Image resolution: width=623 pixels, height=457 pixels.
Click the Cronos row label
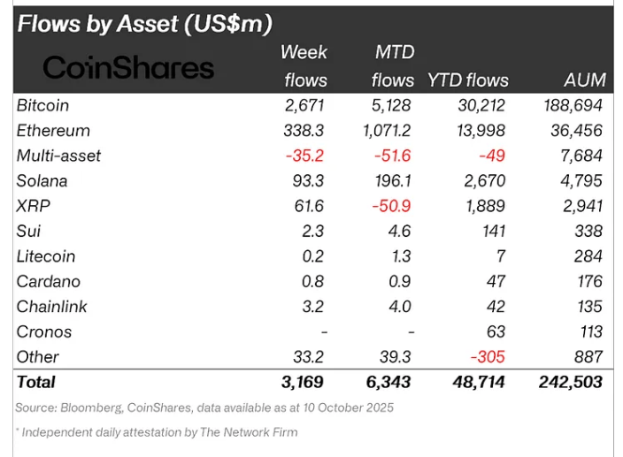[x=44, y=331]
